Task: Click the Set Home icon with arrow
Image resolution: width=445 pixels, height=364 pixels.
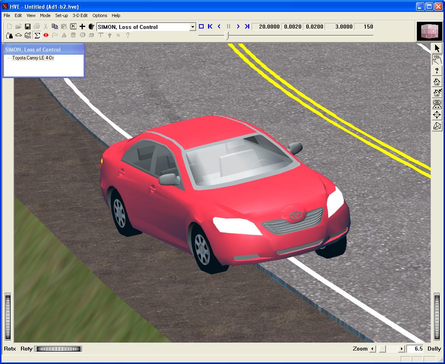Action: (x=437, y=93)
